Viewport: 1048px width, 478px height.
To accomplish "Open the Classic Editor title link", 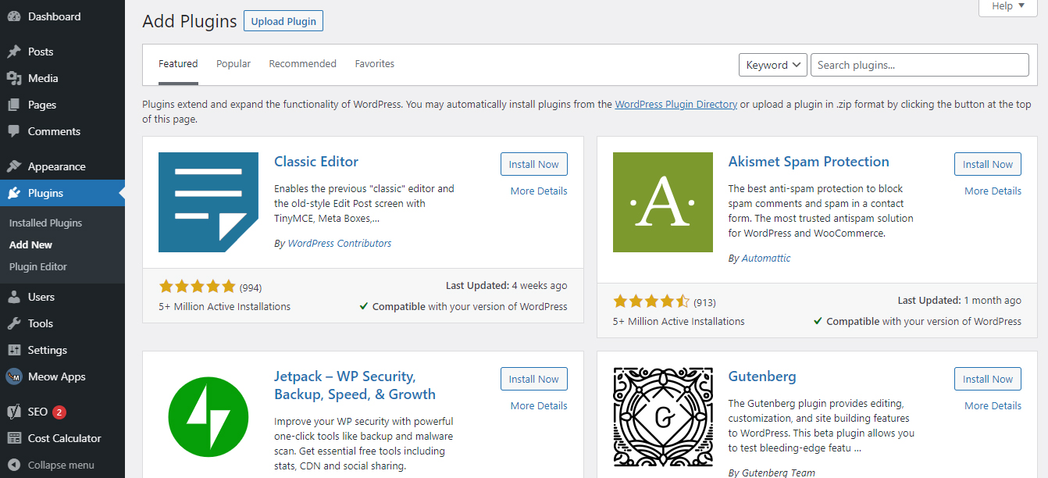I will 316,162.
